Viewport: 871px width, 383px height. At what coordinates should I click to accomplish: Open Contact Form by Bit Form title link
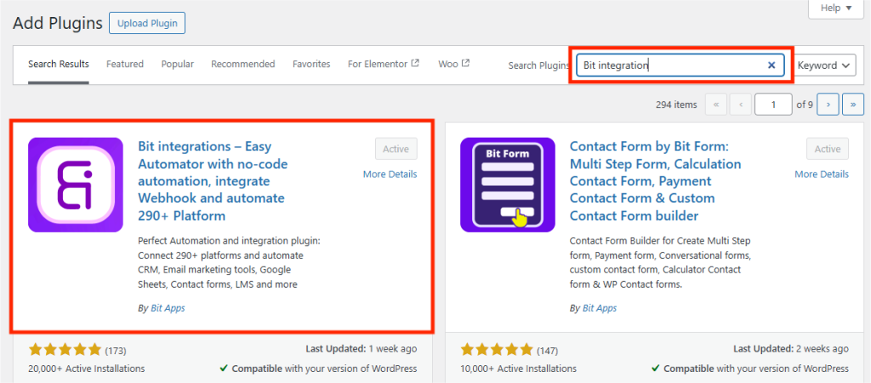point(656,181)
